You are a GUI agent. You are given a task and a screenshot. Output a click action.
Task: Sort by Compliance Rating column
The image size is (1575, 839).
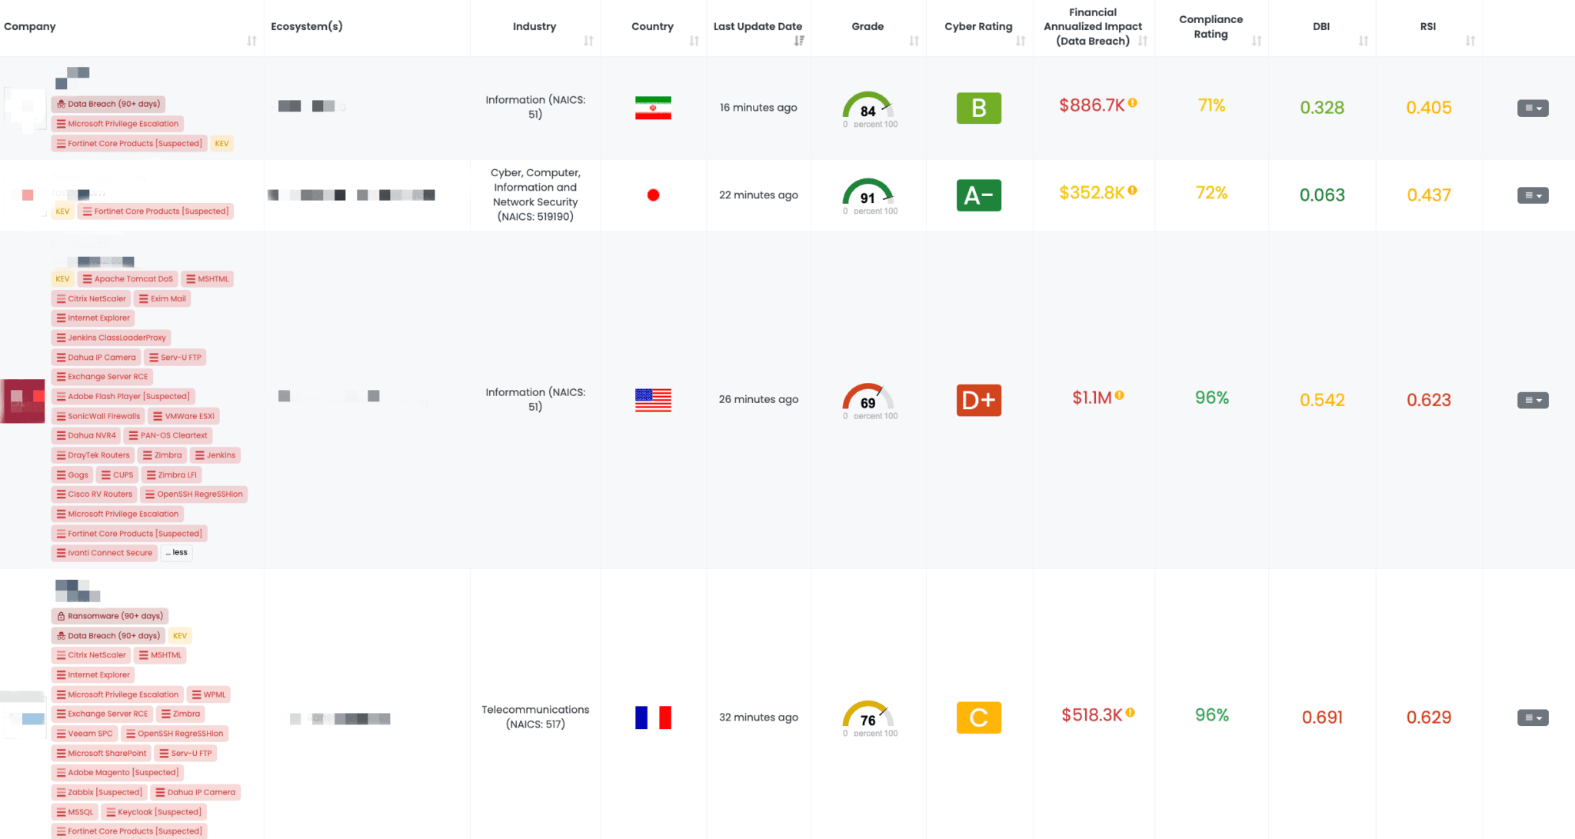click(1257, 41)
